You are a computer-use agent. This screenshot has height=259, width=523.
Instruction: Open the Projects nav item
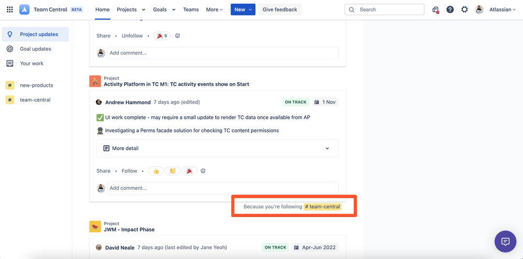[127, 9]
